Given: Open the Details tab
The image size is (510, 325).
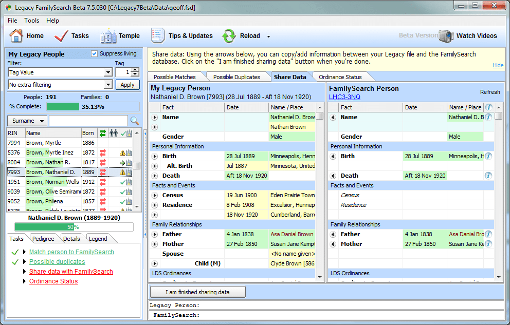Looking at the screenshot, I should pyautogui.click(x=71, y=239).
